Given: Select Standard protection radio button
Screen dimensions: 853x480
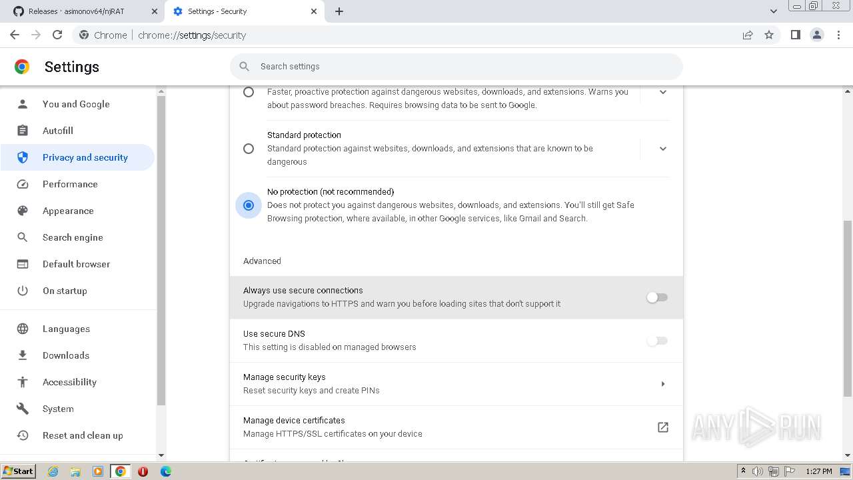Looking at the screenshot, I should (249, 149).
